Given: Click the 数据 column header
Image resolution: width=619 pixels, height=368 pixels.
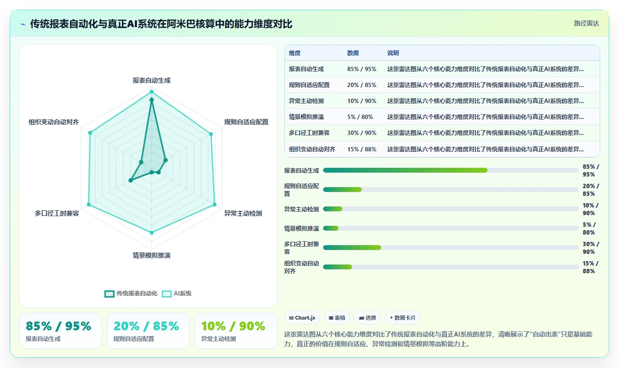Looking at the screenshot, I should 353,53.
